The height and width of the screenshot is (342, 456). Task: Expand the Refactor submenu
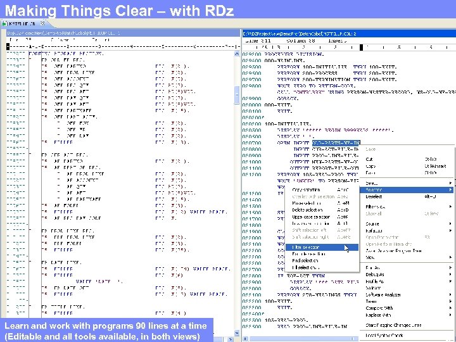point(407,231)
